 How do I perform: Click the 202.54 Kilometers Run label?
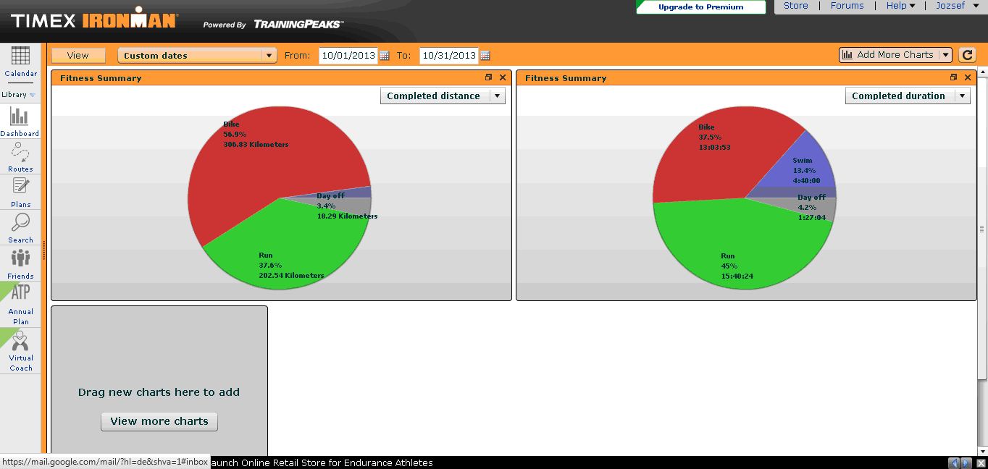[291, 276]
